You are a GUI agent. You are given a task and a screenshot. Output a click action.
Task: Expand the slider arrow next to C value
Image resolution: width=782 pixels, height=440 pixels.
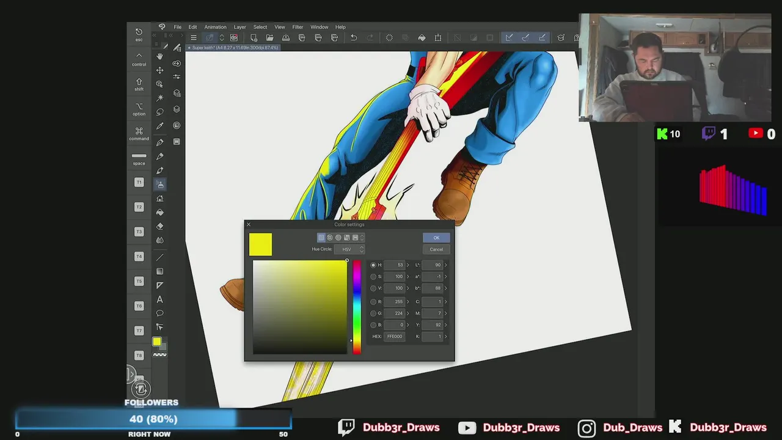click(445, 302)
